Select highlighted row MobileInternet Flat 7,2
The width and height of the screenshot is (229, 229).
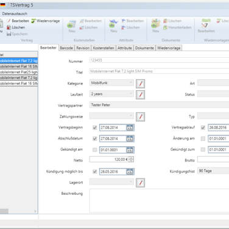click(x=19, y=61)
